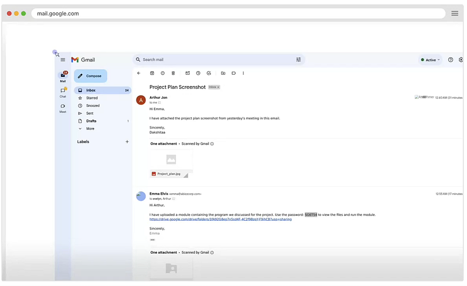Click the Labels section heading
467x286 pixels.
pyautogui.click(x=83, y=142)
